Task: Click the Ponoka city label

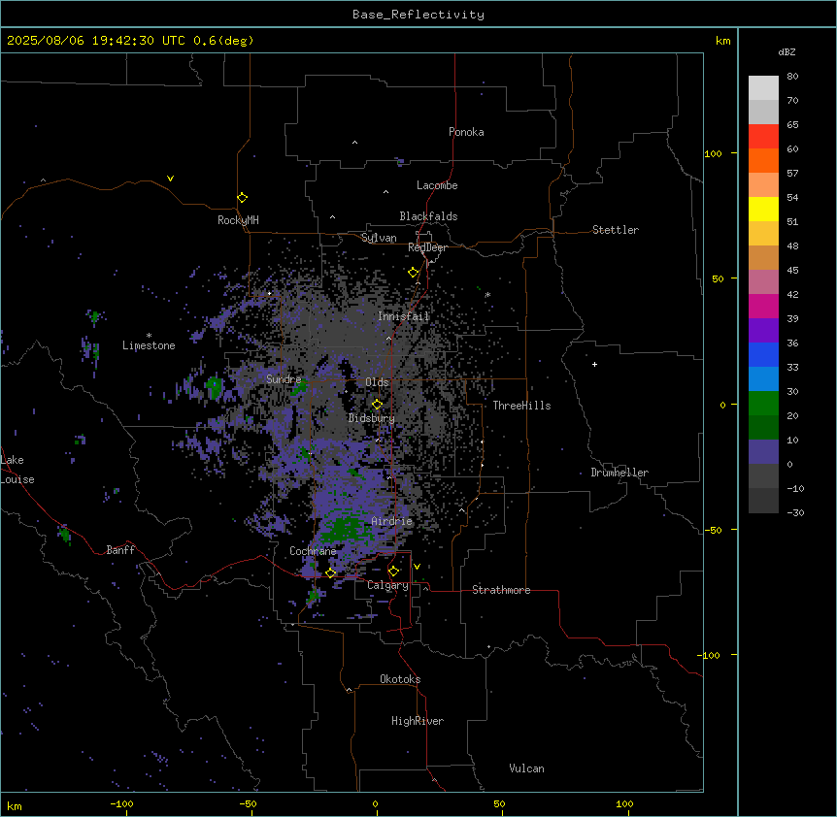Action: tap(466, 132)
